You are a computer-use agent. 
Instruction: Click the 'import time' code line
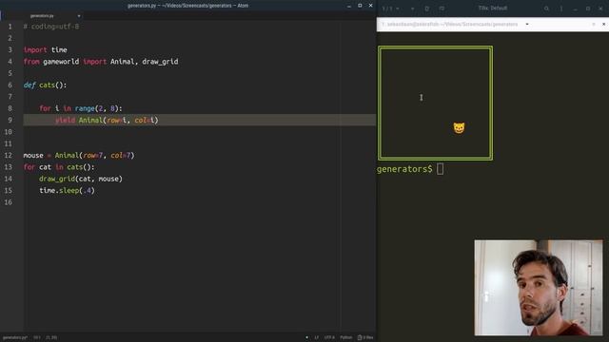coord(45,49)
